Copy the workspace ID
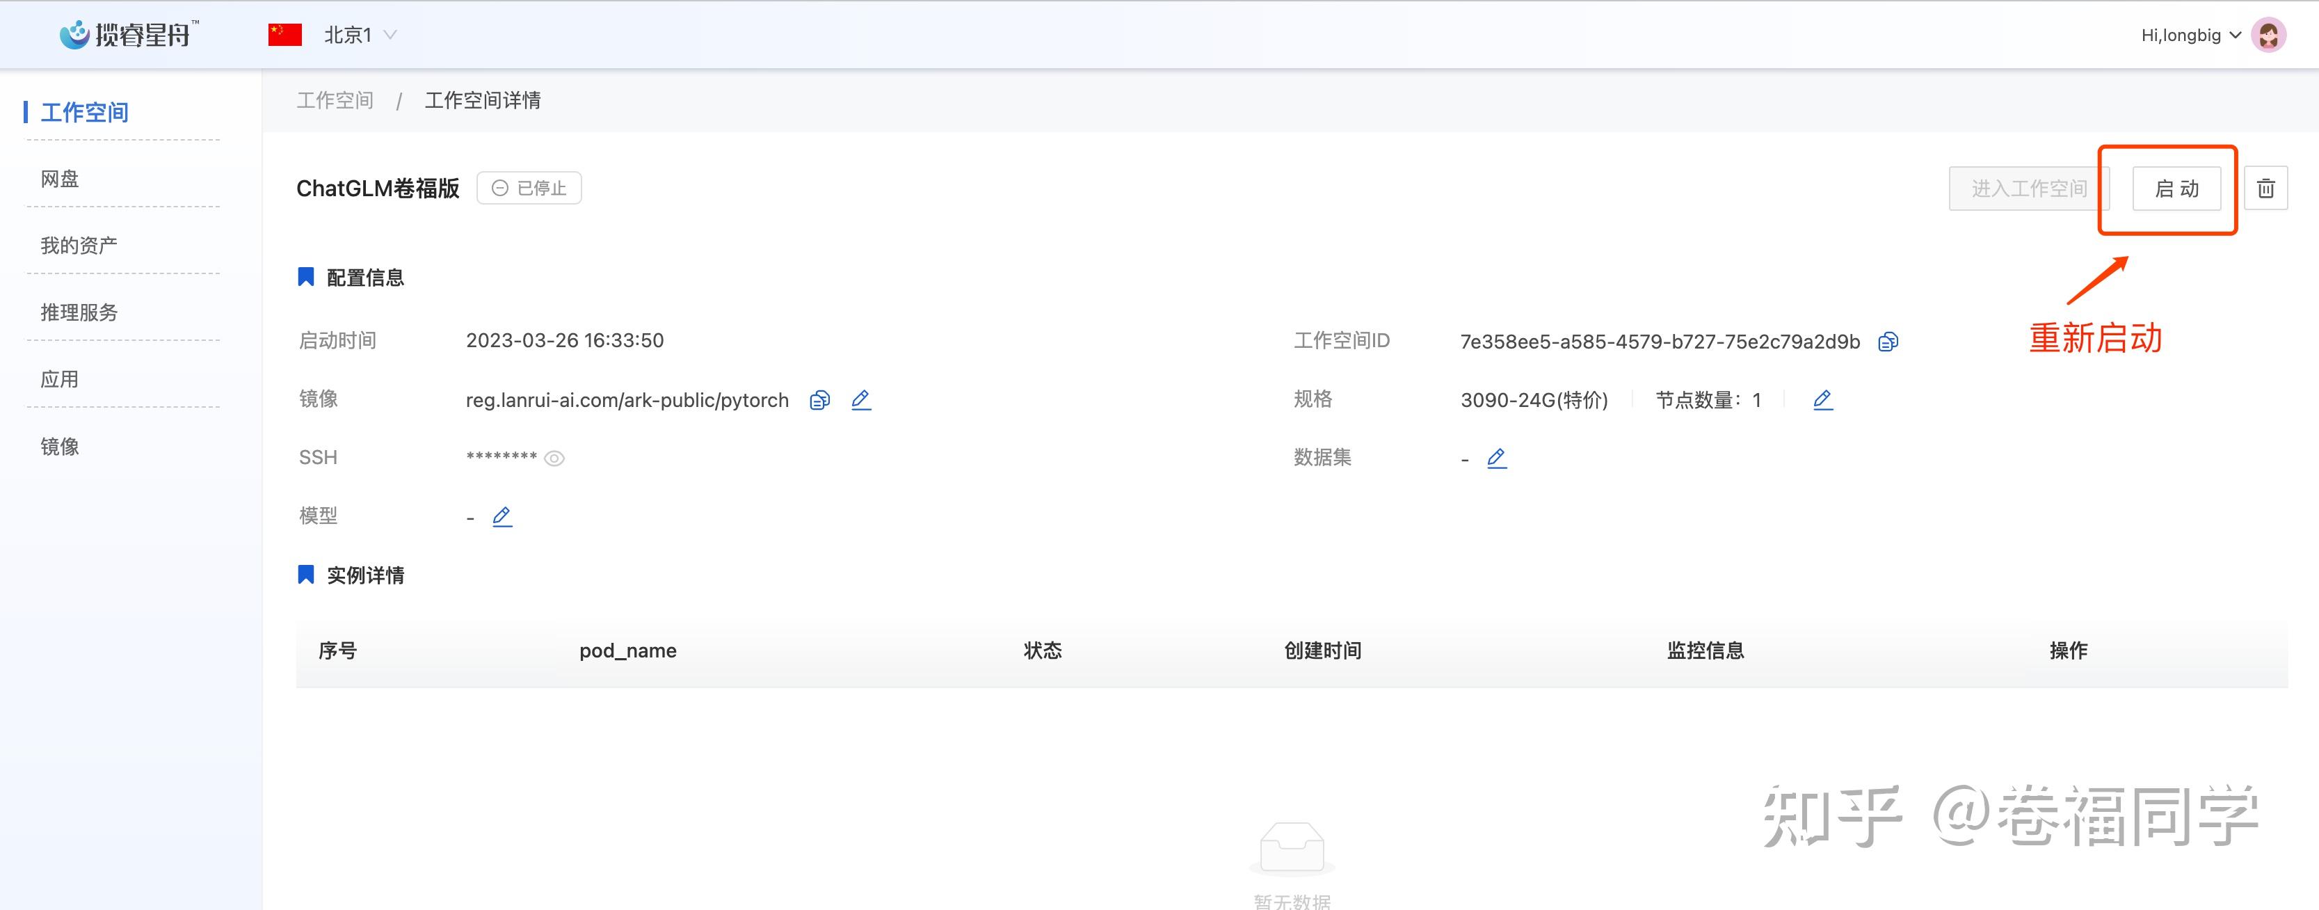 (x=1888, y=342)
